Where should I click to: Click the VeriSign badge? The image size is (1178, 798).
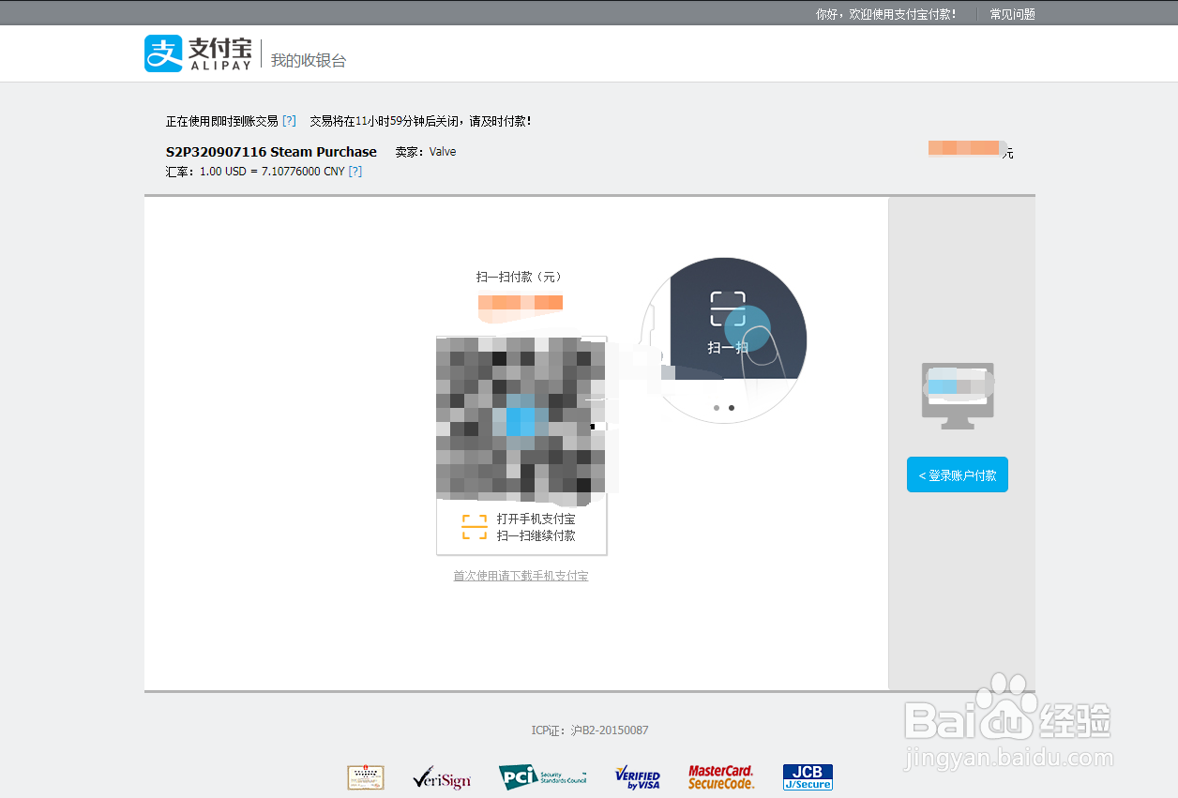tap(441, 777)
